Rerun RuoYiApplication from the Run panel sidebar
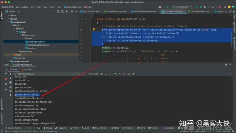This screenshot has height=133, width=236. pos(6,69)
